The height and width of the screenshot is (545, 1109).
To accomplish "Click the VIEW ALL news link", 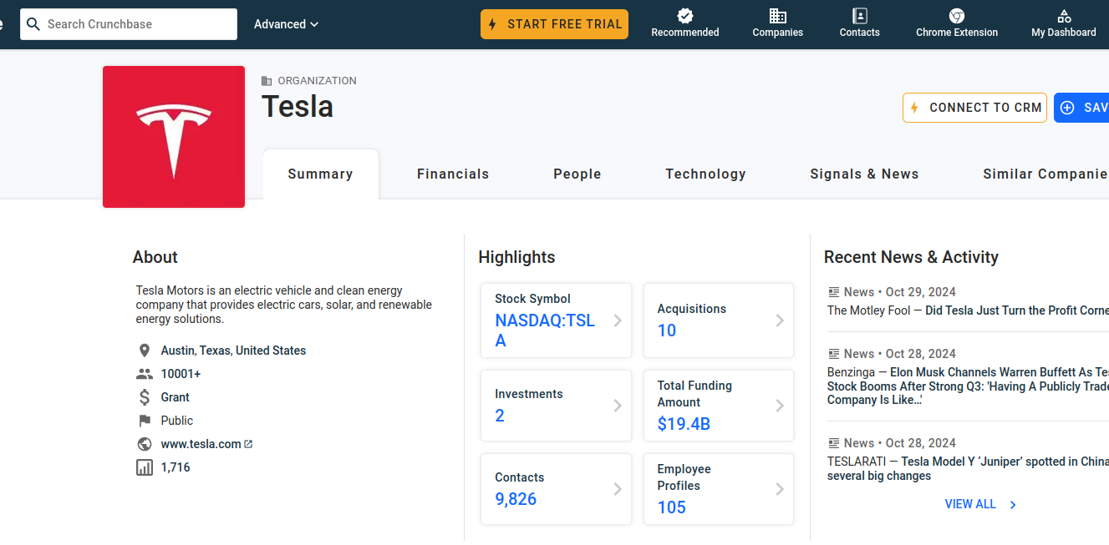I will coord(970,505).
